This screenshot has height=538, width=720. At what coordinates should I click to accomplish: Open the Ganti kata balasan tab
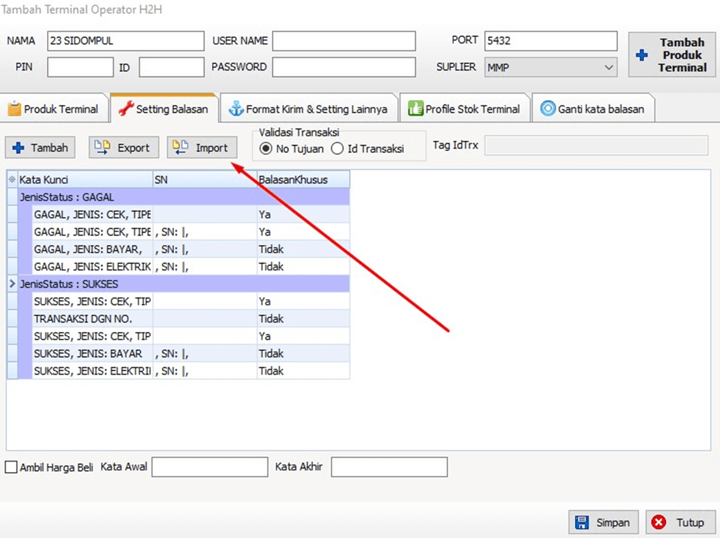click(x=592, y=109)
